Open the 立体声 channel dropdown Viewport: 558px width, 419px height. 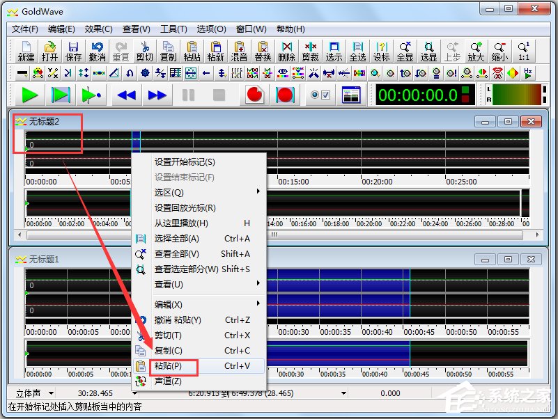point(52,393)
